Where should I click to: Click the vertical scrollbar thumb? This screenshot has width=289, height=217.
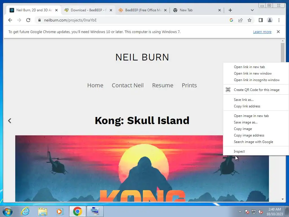click(283, 52)
